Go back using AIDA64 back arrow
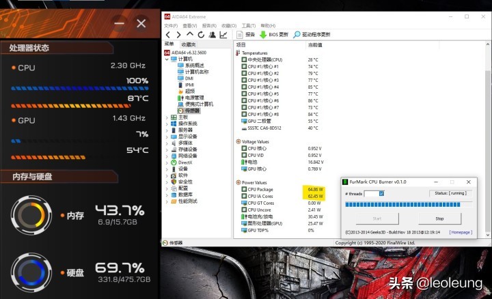Image resolution: width=492 pixels, height=299 pixels. (168, 35)
